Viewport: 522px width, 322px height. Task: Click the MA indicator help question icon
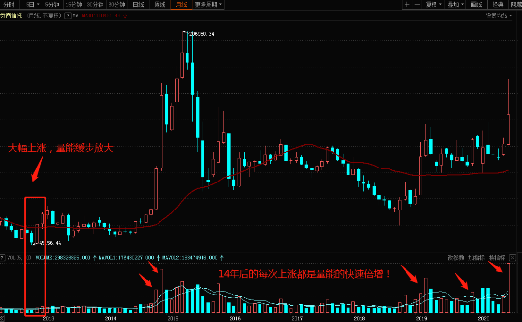coord(68,15)
